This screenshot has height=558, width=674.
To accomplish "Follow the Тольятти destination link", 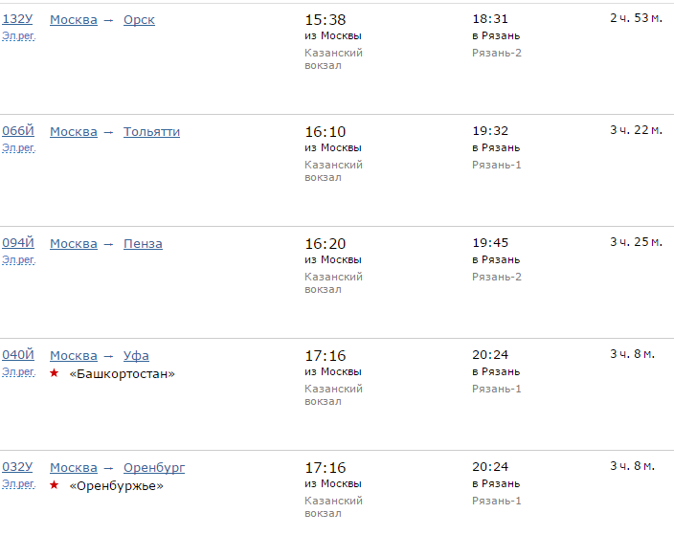I will pyautogui.click(x=151, y=131).
